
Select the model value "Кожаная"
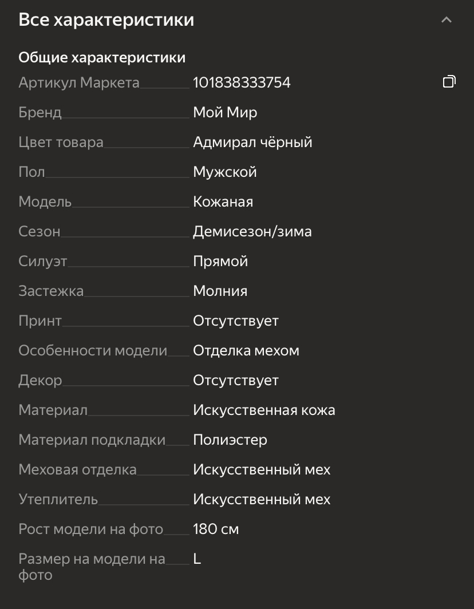click(x=223, y=202)
